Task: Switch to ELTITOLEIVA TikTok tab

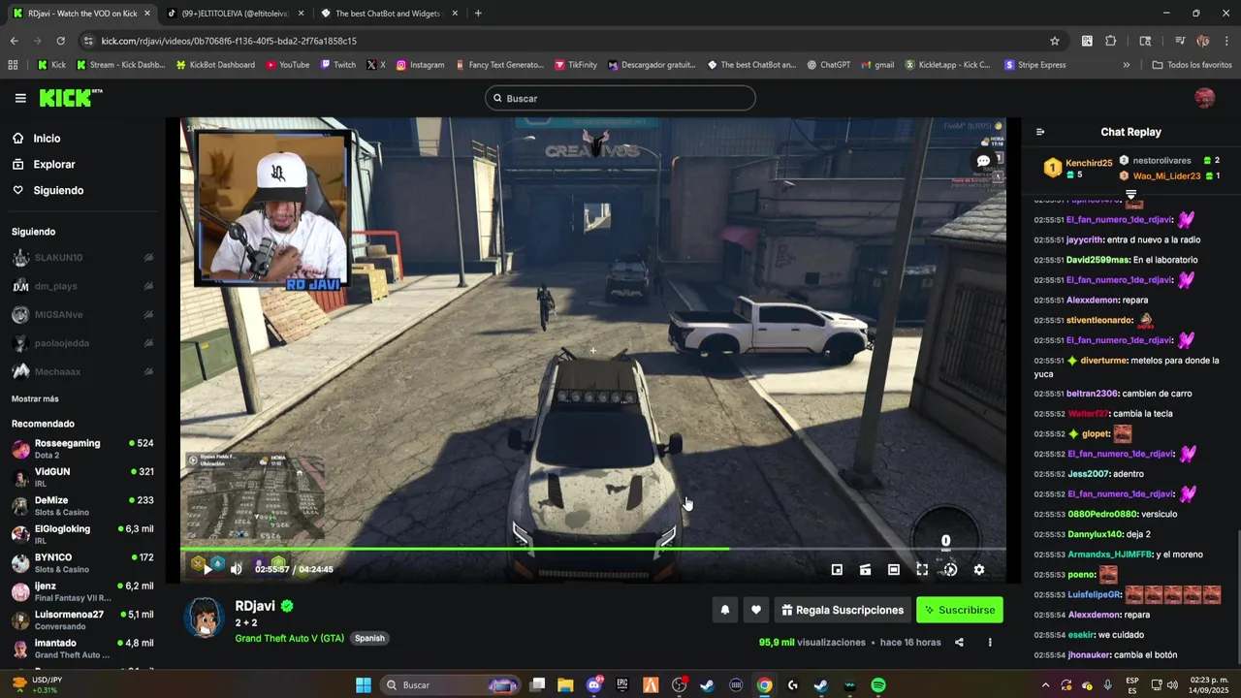Action: pos(236,14)
